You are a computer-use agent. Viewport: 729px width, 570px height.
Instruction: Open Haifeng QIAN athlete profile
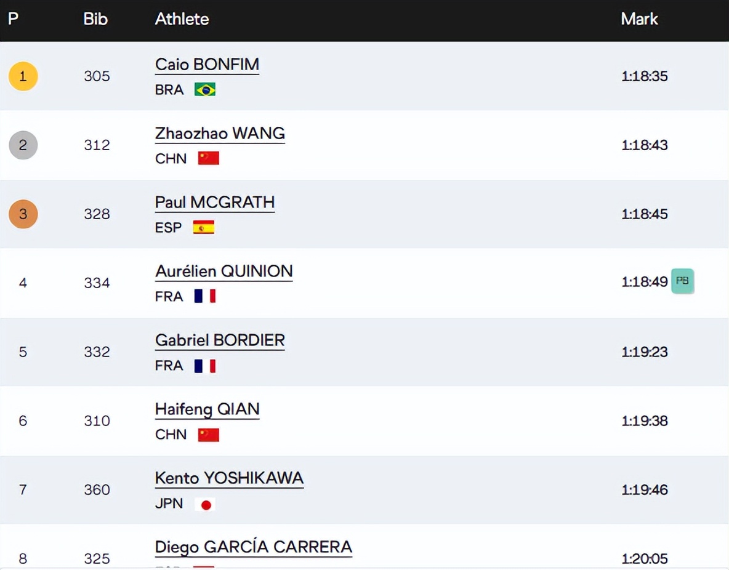(207, 409)
